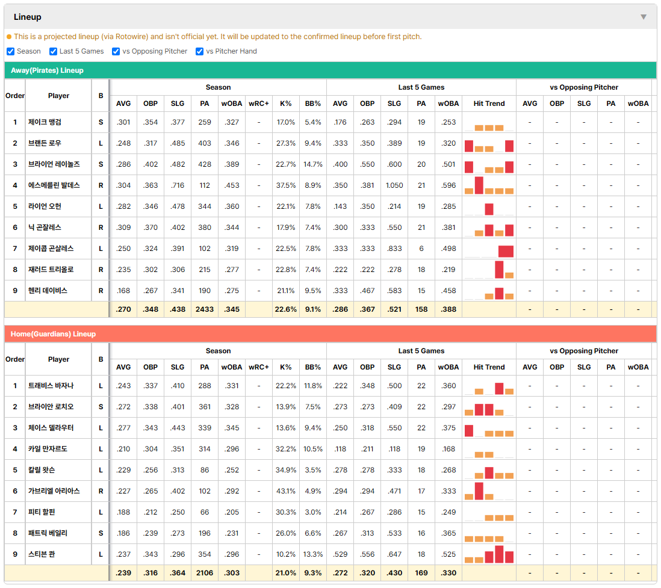Toggle the Last 5 Games checkbox
Screen dimensions: 661x588
tap(53, 51)
